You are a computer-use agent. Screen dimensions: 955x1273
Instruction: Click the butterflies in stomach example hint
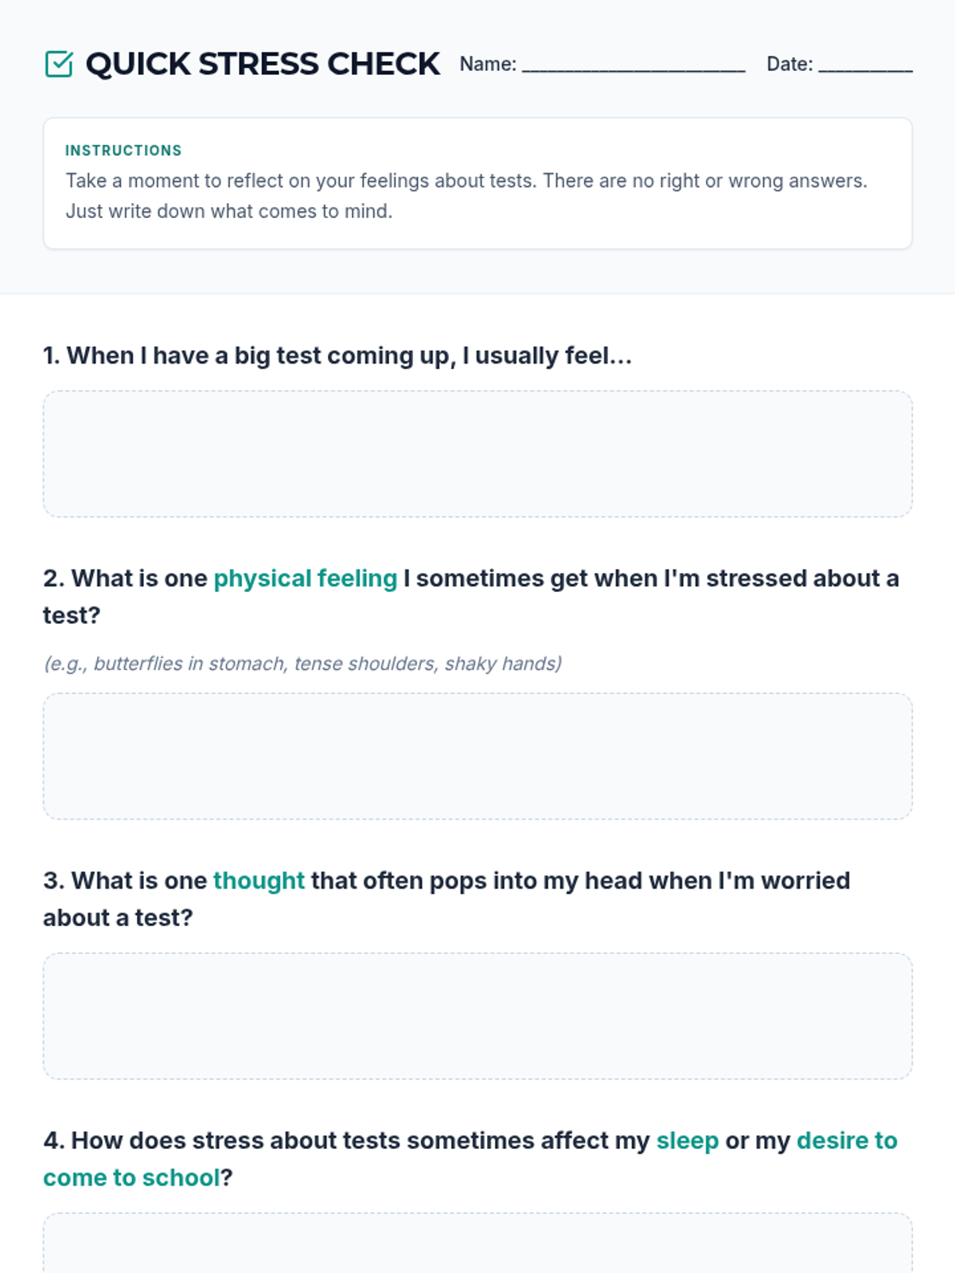point(302,664)
